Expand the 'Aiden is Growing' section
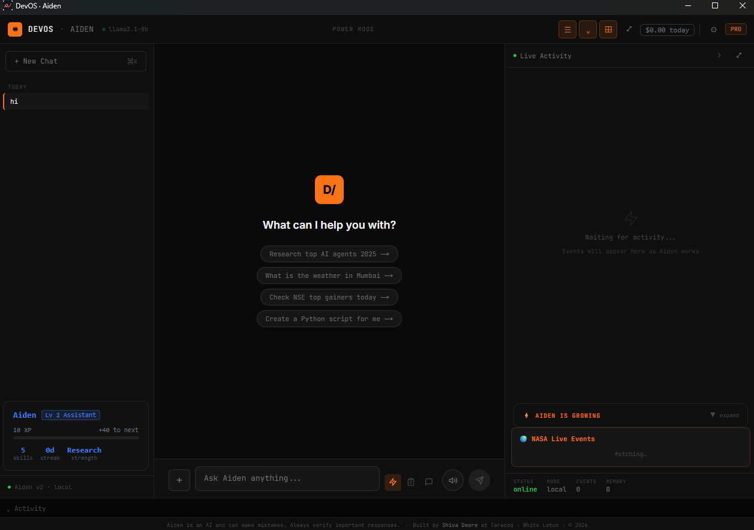The image size is (754, 530). pos(725,415)
